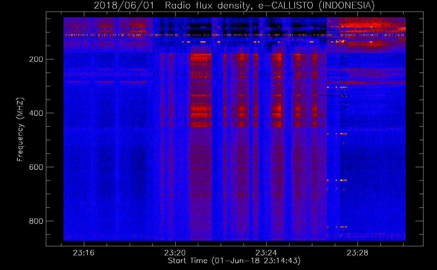437x270 pixels.
Task: Click the plot title 'Radio flux density, e-CALLISTO (INDONESIA)'
Action: 270,6
